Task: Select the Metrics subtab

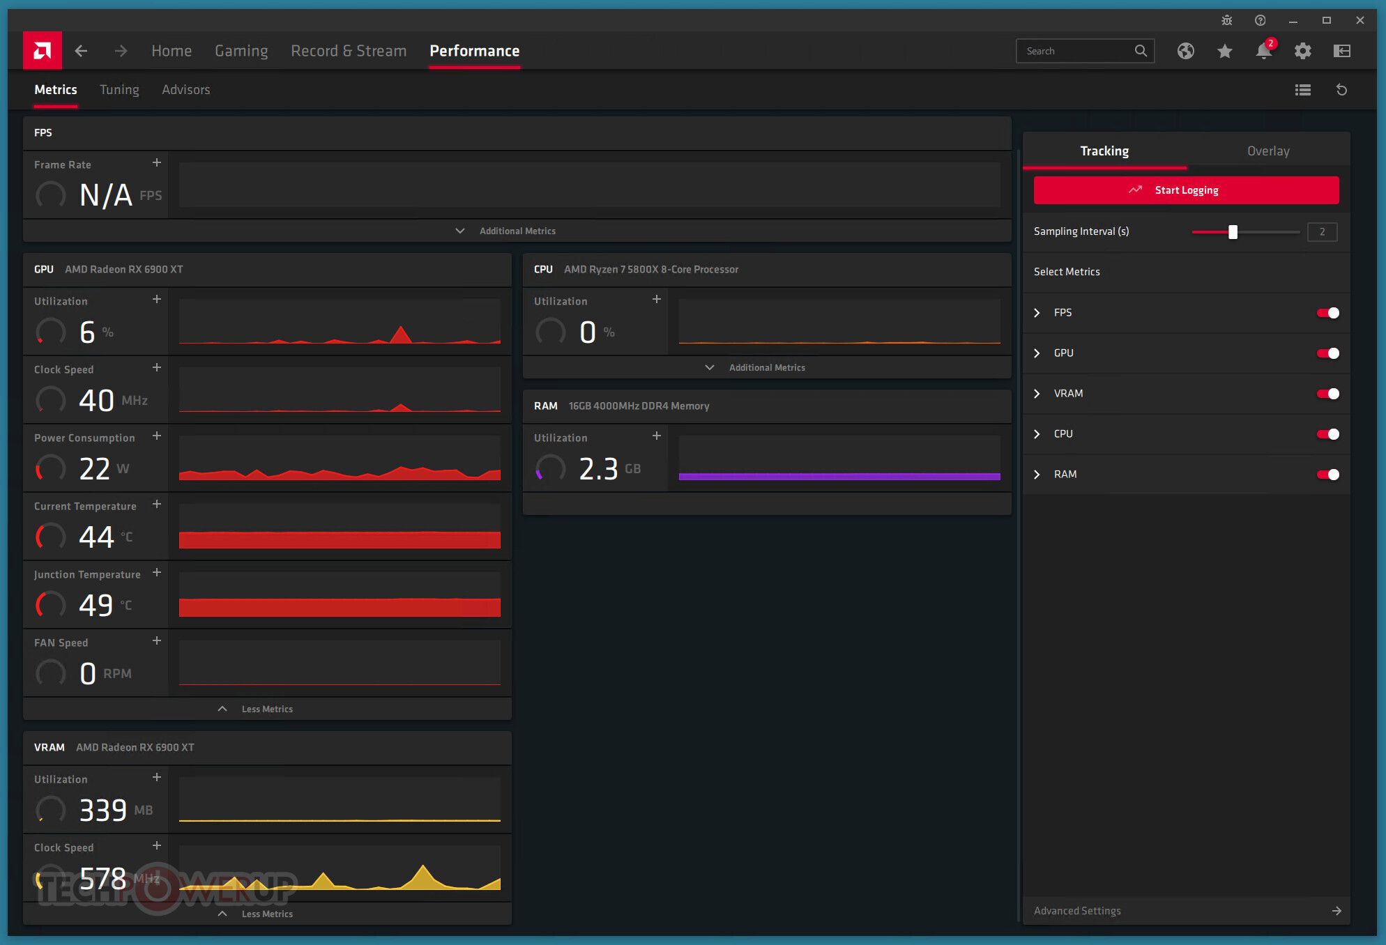Action: coord(56,90)
